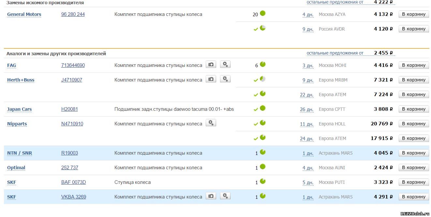The width and height of the screenshot is (431, 217).
Task: Click the green circle in the Optimal row
Action: (263, 167)
